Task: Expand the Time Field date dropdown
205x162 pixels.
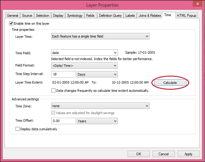Action: [84, 53]
